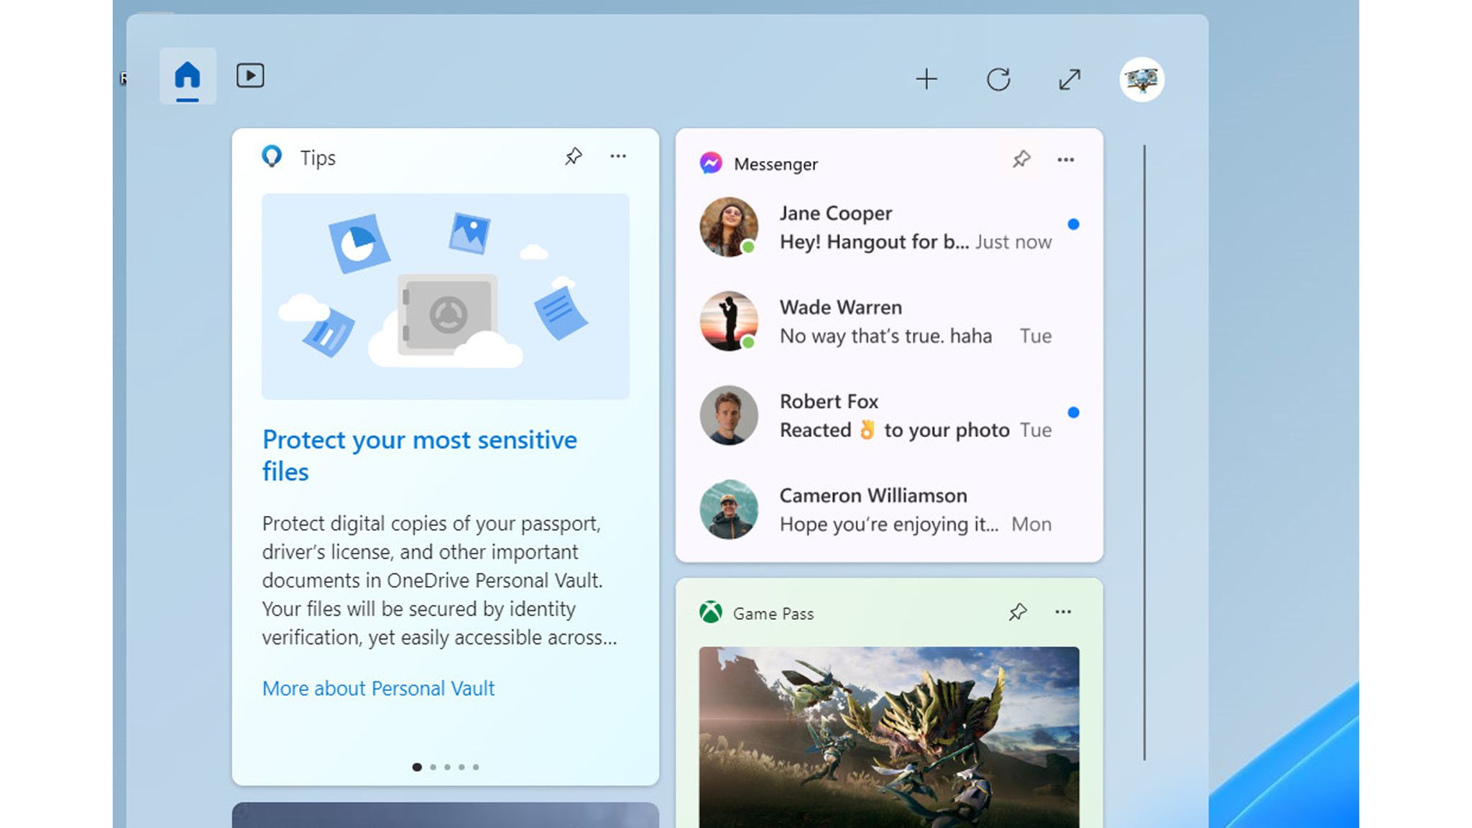Add a new widget using the plus icon

pyautogui.click(x=927, y=79)
